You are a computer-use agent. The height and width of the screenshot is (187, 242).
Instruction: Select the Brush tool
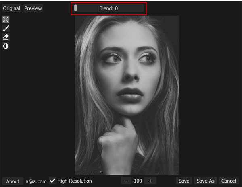point(6,28)
